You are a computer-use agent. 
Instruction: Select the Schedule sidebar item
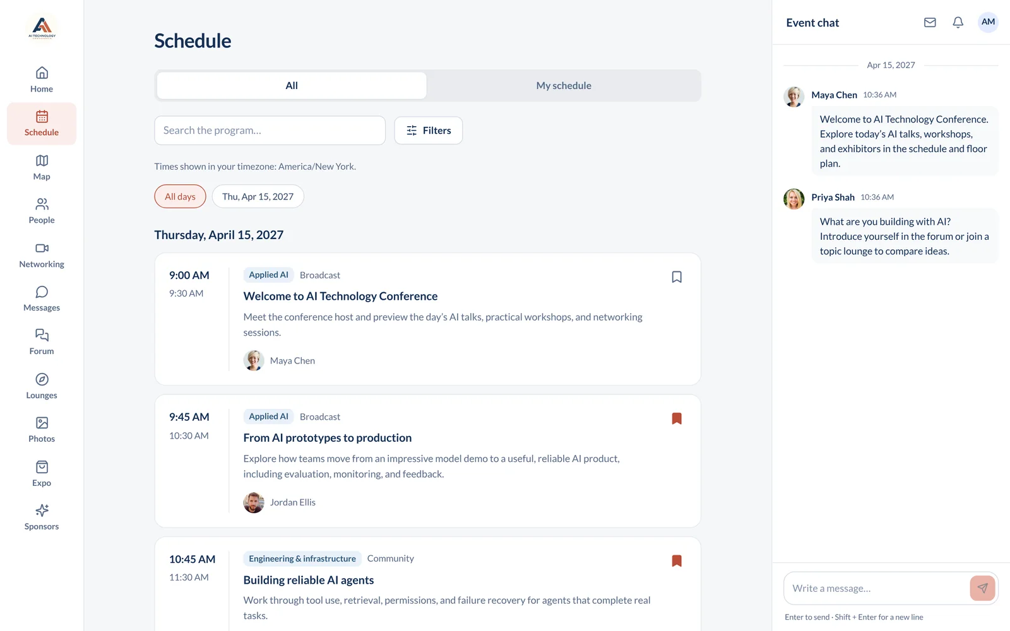coord(42,124)
